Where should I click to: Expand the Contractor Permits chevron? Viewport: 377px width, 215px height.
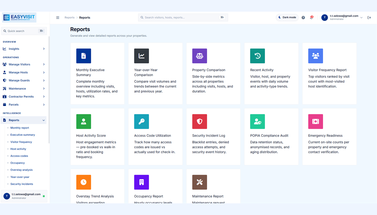(44, 96)
